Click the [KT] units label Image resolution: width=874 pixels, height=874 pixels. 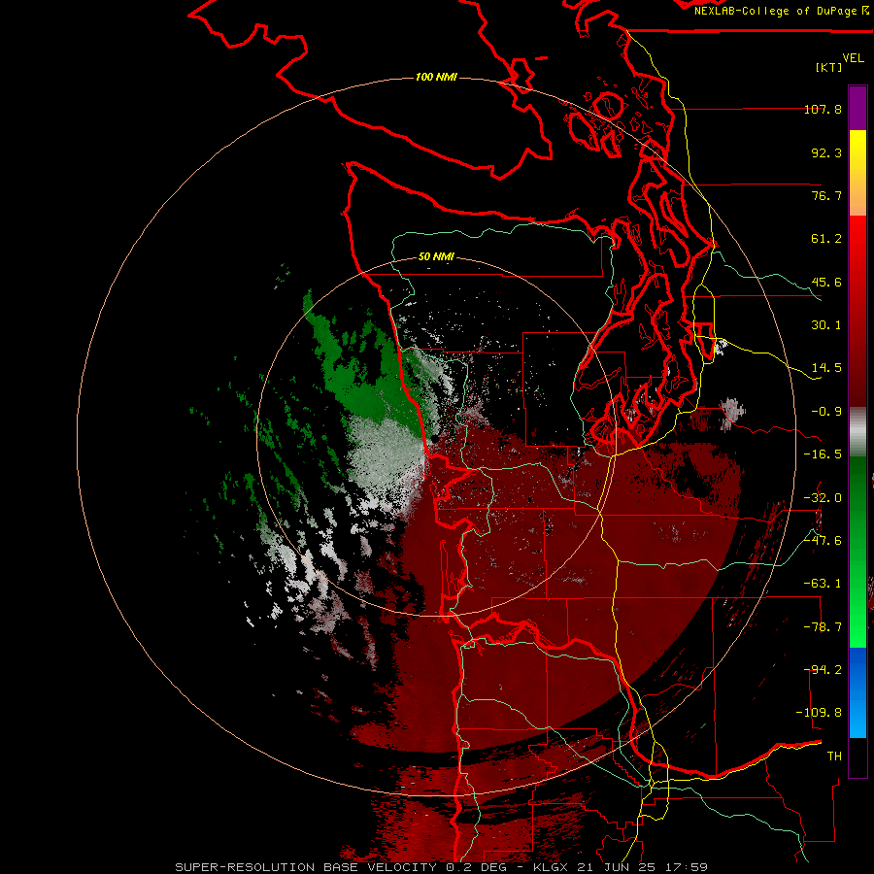[829, 67]
